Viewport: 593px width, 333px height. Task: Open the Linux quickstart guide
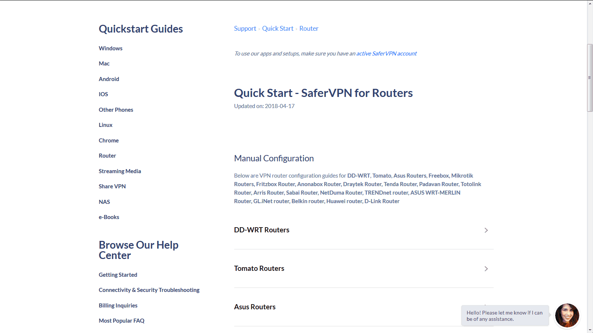pos(106,125)
